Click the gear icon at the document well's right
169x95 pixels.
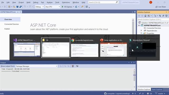(135, 12)
